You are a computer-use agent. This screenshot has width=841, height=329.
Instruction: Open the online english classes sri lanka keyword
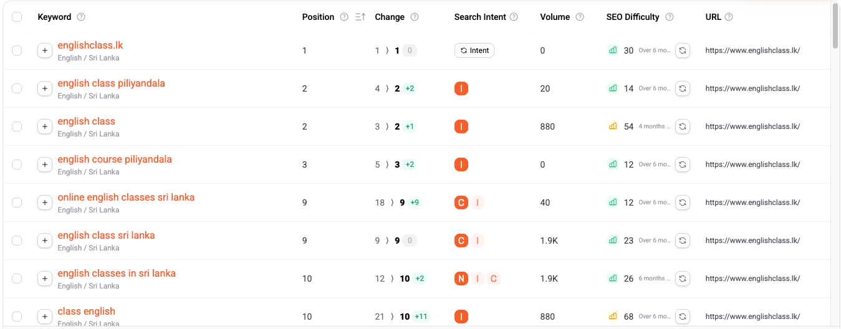click(x=126, y=198)
